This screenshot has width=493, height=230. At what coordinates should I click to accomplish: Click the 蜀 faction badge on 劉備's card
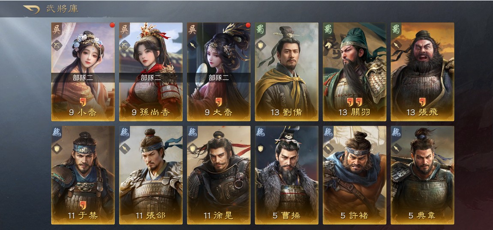261,29
